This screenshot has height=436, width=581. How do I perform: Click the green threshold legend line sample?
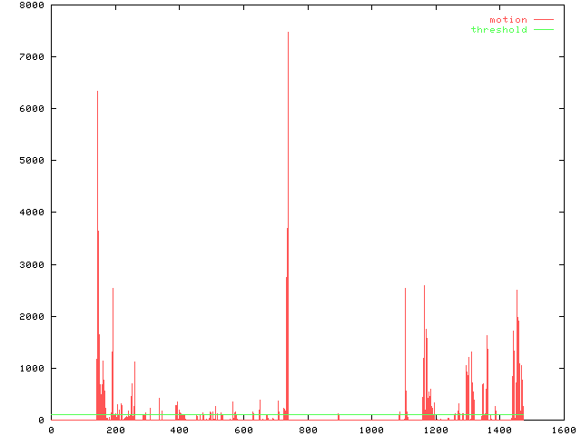[x=543, y=30]
